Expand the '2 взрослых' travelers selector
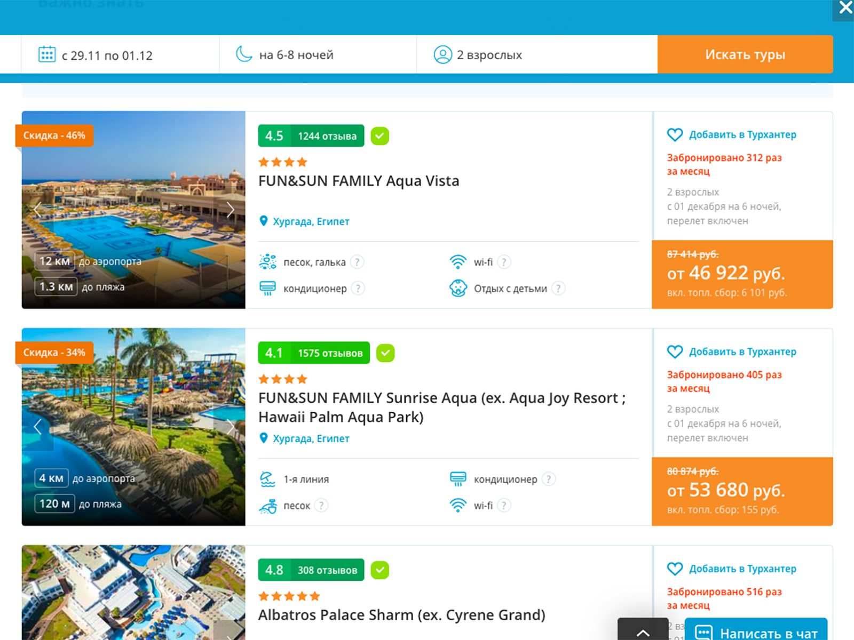Screen dimensions: 854x640 pos(489,55)
